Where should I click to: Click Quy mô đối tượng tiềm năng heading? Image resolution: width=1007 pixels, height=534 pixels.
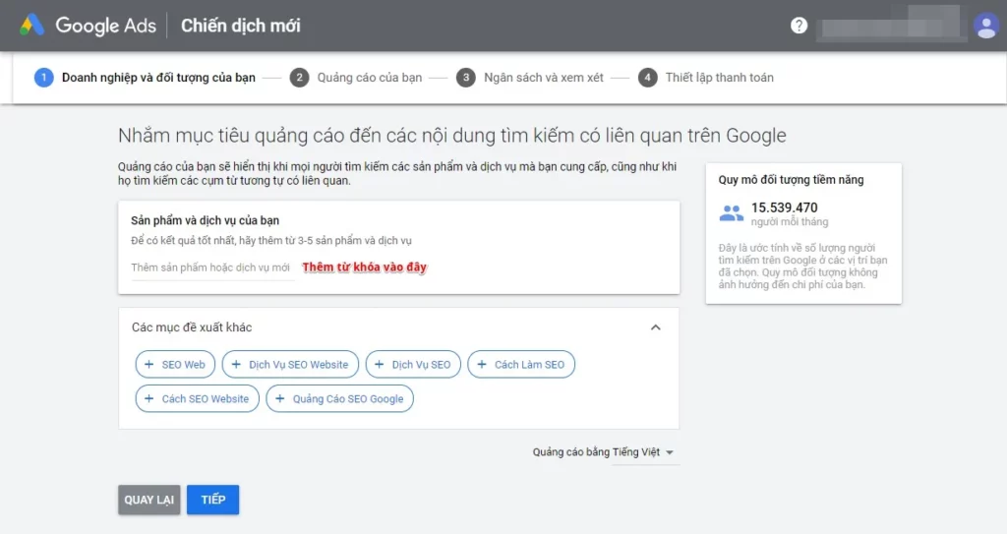pos(791,180)
